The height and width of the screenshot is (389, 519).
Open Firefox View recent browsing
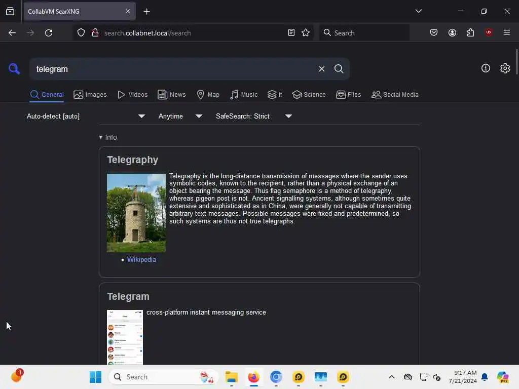pos(10,12)
